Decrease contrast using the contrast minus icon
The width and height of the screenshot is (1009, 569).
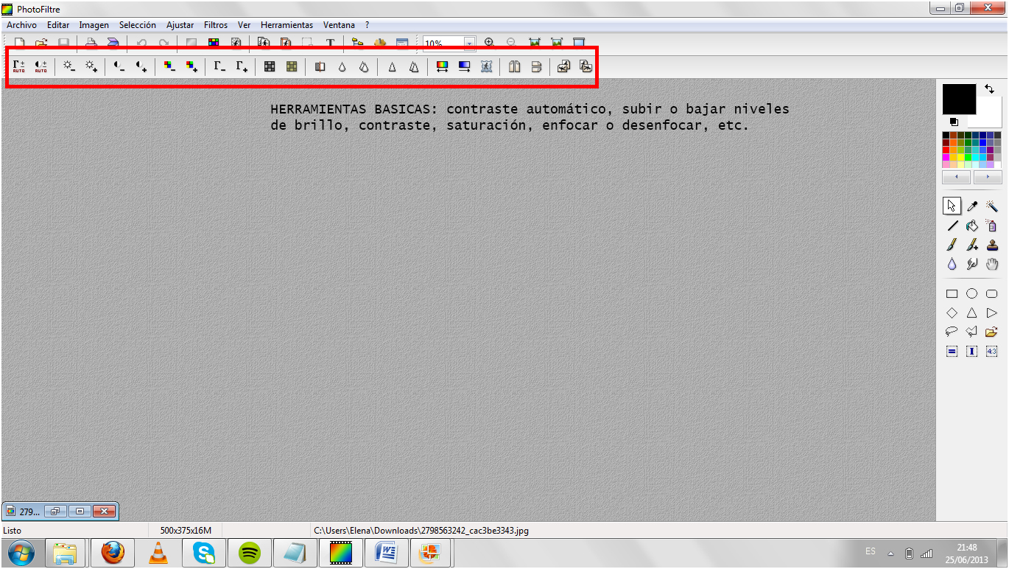tap(119, 67)
